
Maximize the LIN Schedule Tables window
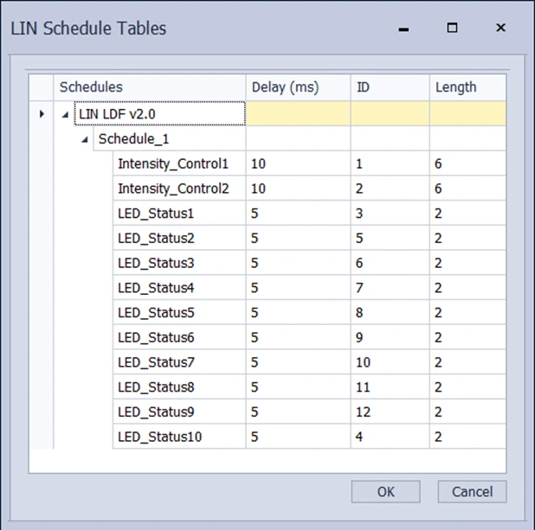point(452,28)
